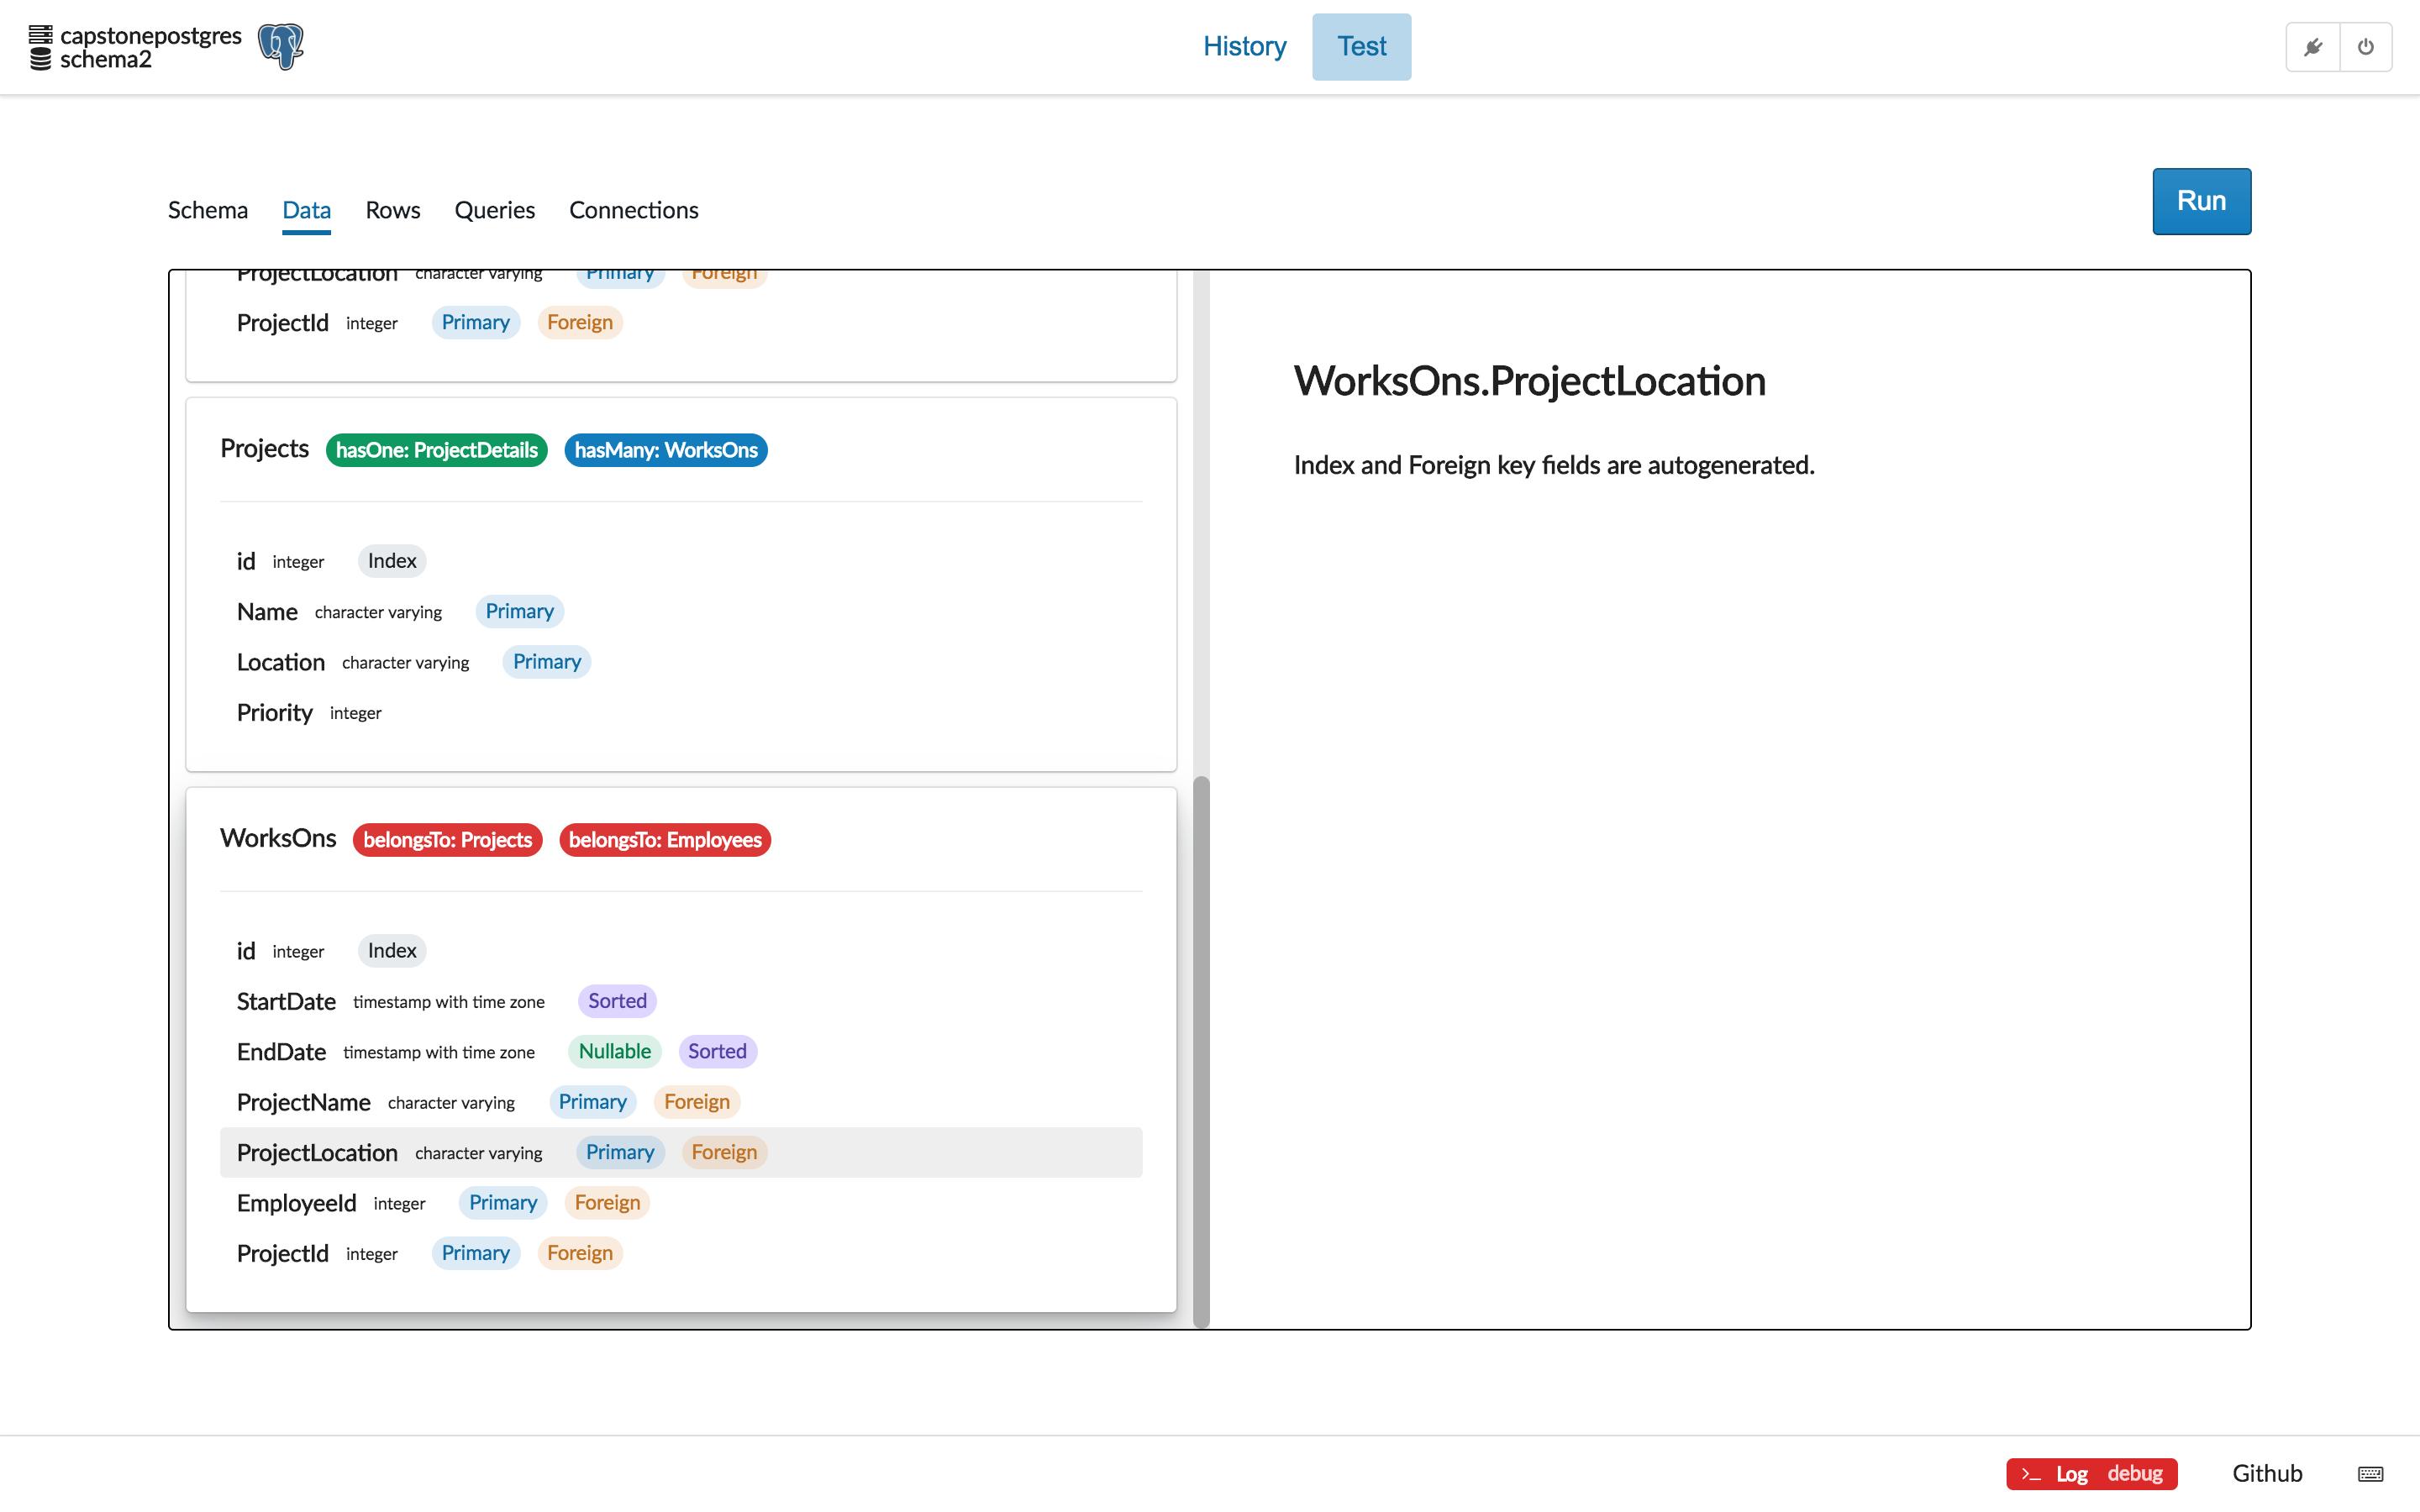
Task: Open the Queries tab
Action: (494, 210)
